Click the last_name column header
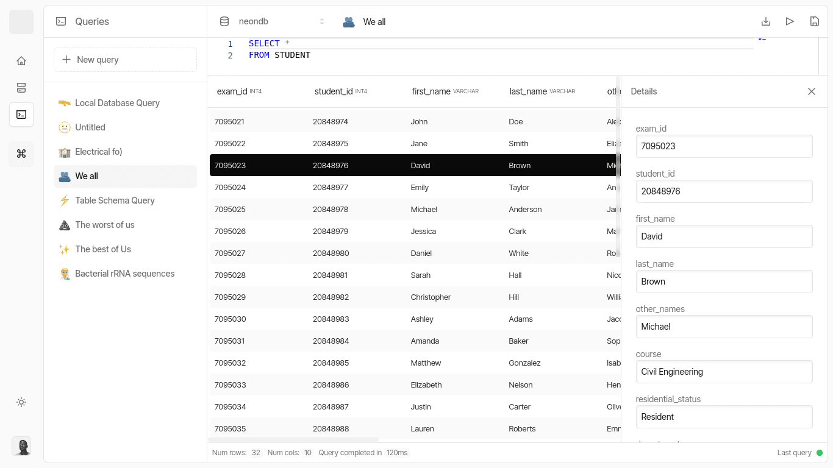 (x=542, y=91)
